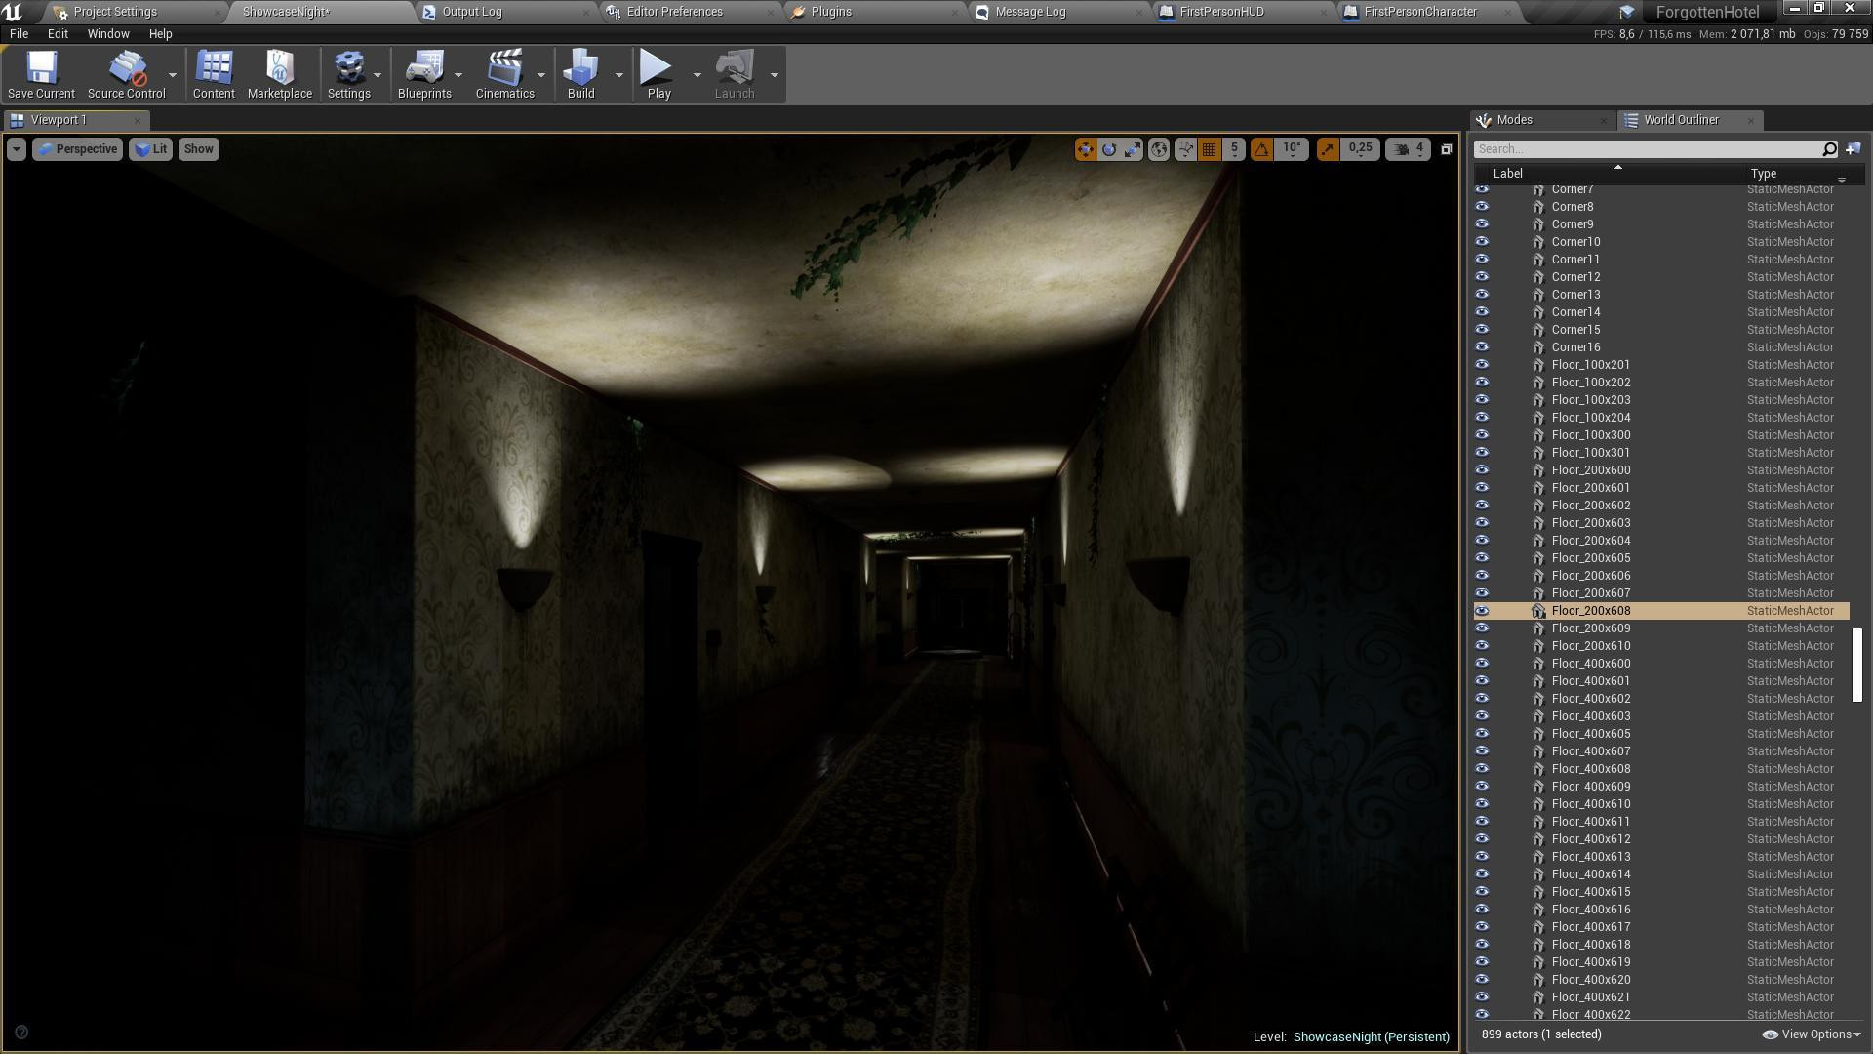The width and height of the screenshot is (1873, 1054).
Task: Toggle visibility of Floor_200x608
Action: (x=1482, y=611)
